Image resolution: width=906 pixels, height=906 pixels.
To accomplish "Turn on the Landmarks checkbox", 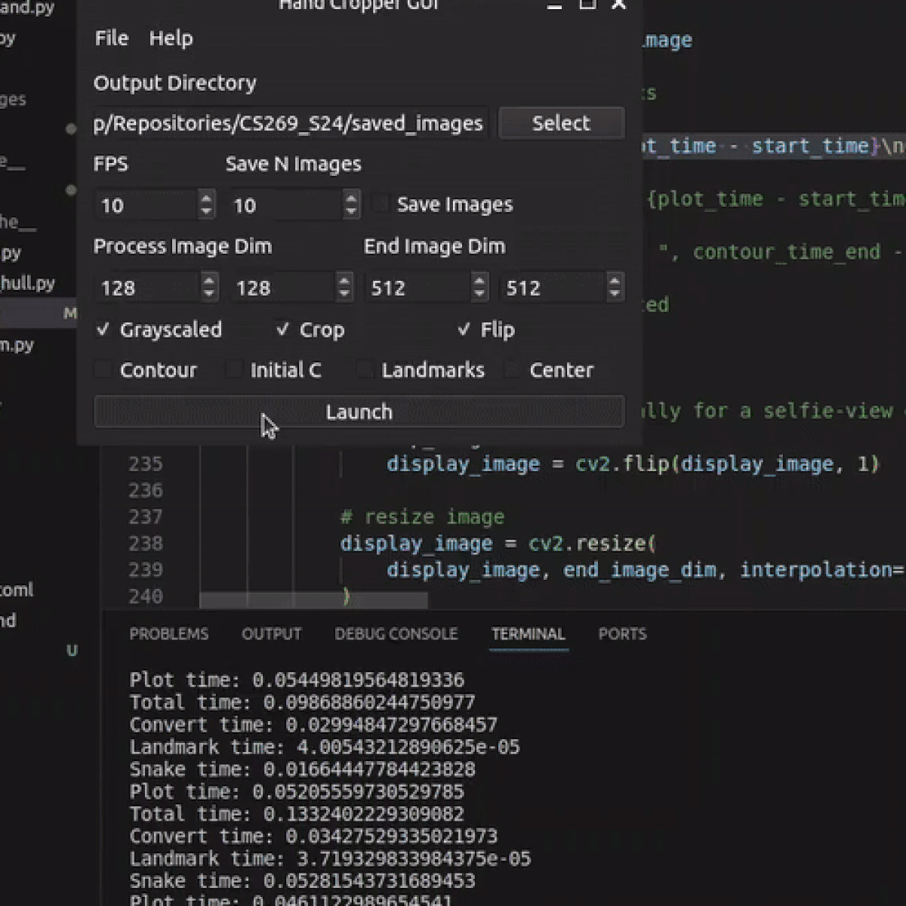I will (x=365, y=370).
